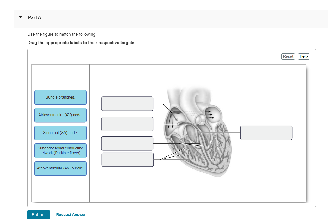Viewport: 328px width, 224px height.
Task: Click the labels panel on the left
Action: coord(60,78)
